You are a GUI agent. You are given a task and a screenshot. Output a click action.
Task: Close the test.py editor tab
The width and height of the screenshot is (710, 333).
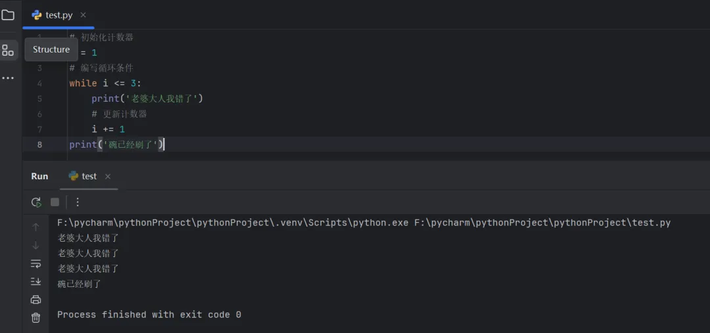coord(83,15)
